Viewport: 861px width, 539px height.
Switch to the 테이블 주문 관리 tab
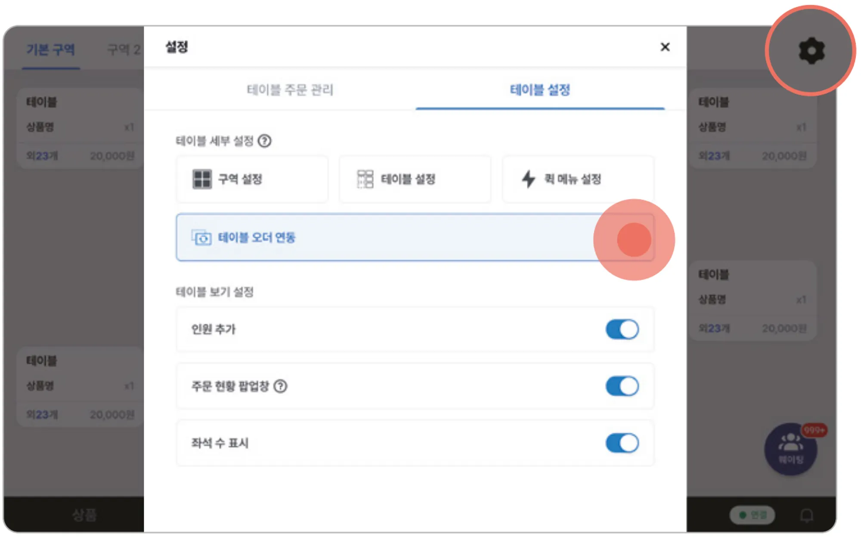[x=290, y=90]
